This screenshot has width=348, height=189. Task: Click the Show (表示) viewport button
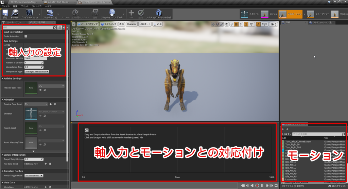(x=121, y=24)
